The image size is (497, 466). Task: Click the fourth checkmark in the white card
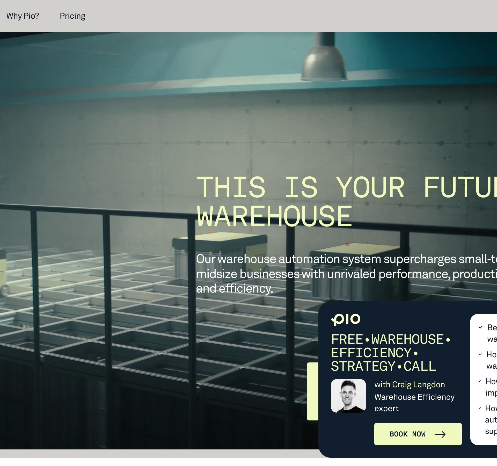pyautogui.click(x=480, y=408)
